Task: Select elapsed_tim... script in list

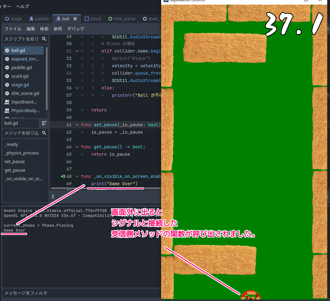Action: click(24, 59)
